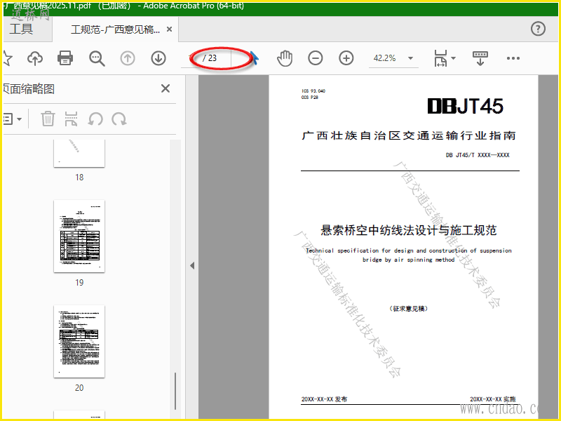Go to previous page arrow
The image size is (561, 421).
click(128, 58)
